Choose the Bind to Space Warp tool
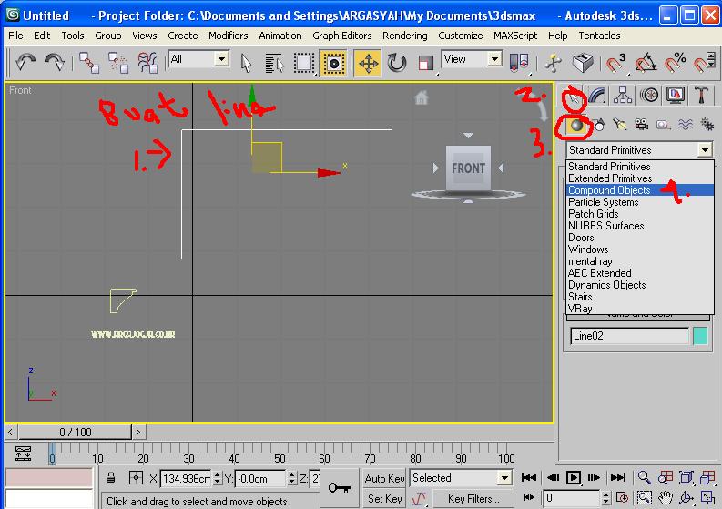 click(x=147, y=62)
